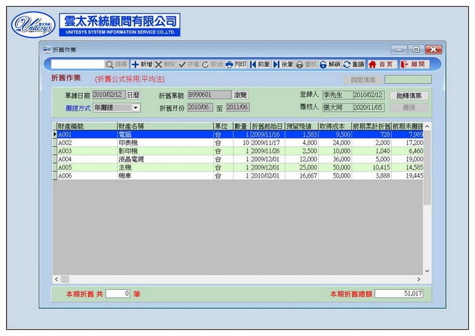The image size is (475, 336).
Task: Click the 拋轉傳票 button
Action: point(408,96)
